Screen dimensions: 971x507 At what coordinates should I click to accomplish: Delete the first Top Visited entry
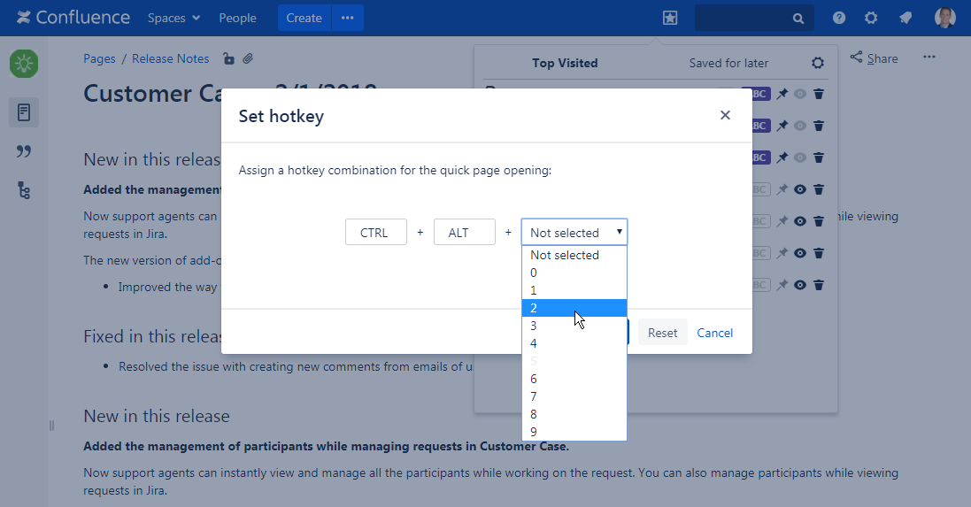819,94
